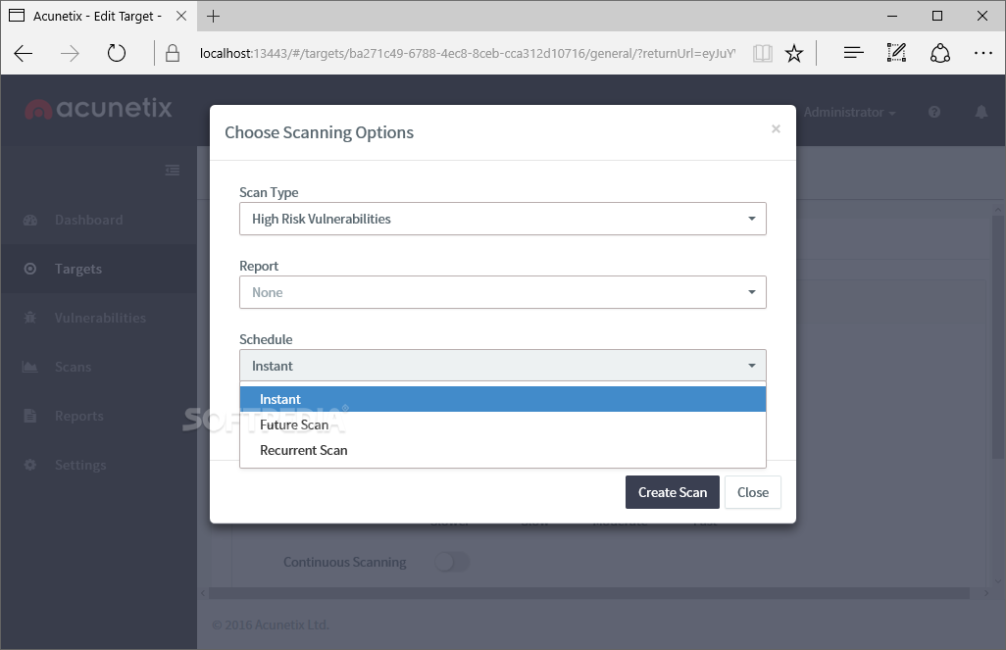
Task: Toggle the Continuous Scanning switch
Action: 452,562
